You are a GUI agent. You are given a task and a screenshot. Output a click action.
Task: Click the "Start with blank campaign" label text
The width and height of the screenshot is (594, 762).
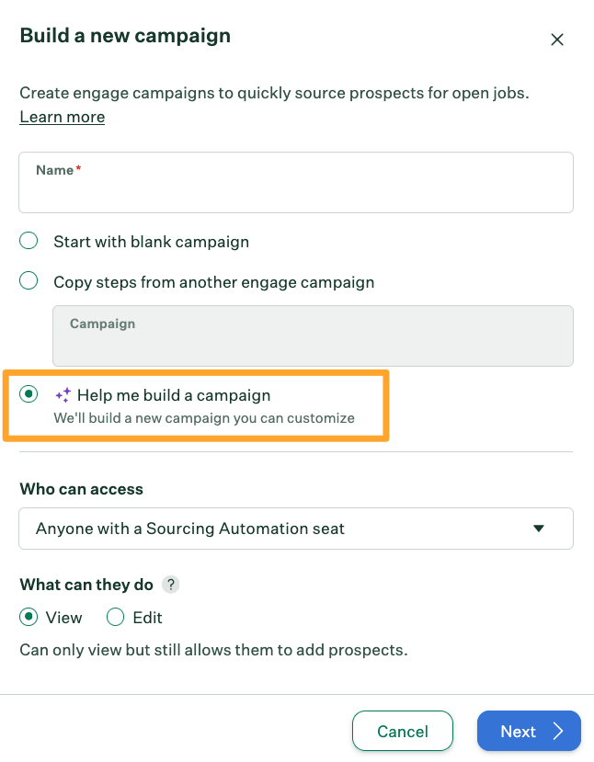point(152,242)
